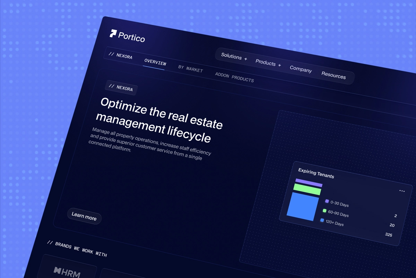Click the green 60-90 Days legend swatch

pyautogui.click(x=324, y=211)
